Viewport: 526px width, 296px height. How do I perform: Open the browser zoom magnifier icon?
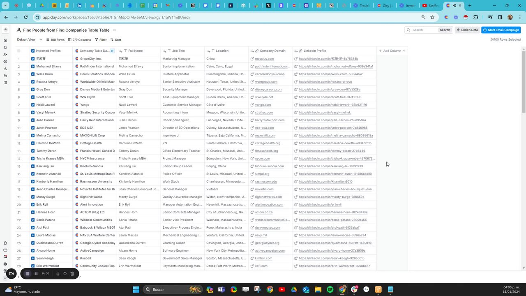pos(423,17)
